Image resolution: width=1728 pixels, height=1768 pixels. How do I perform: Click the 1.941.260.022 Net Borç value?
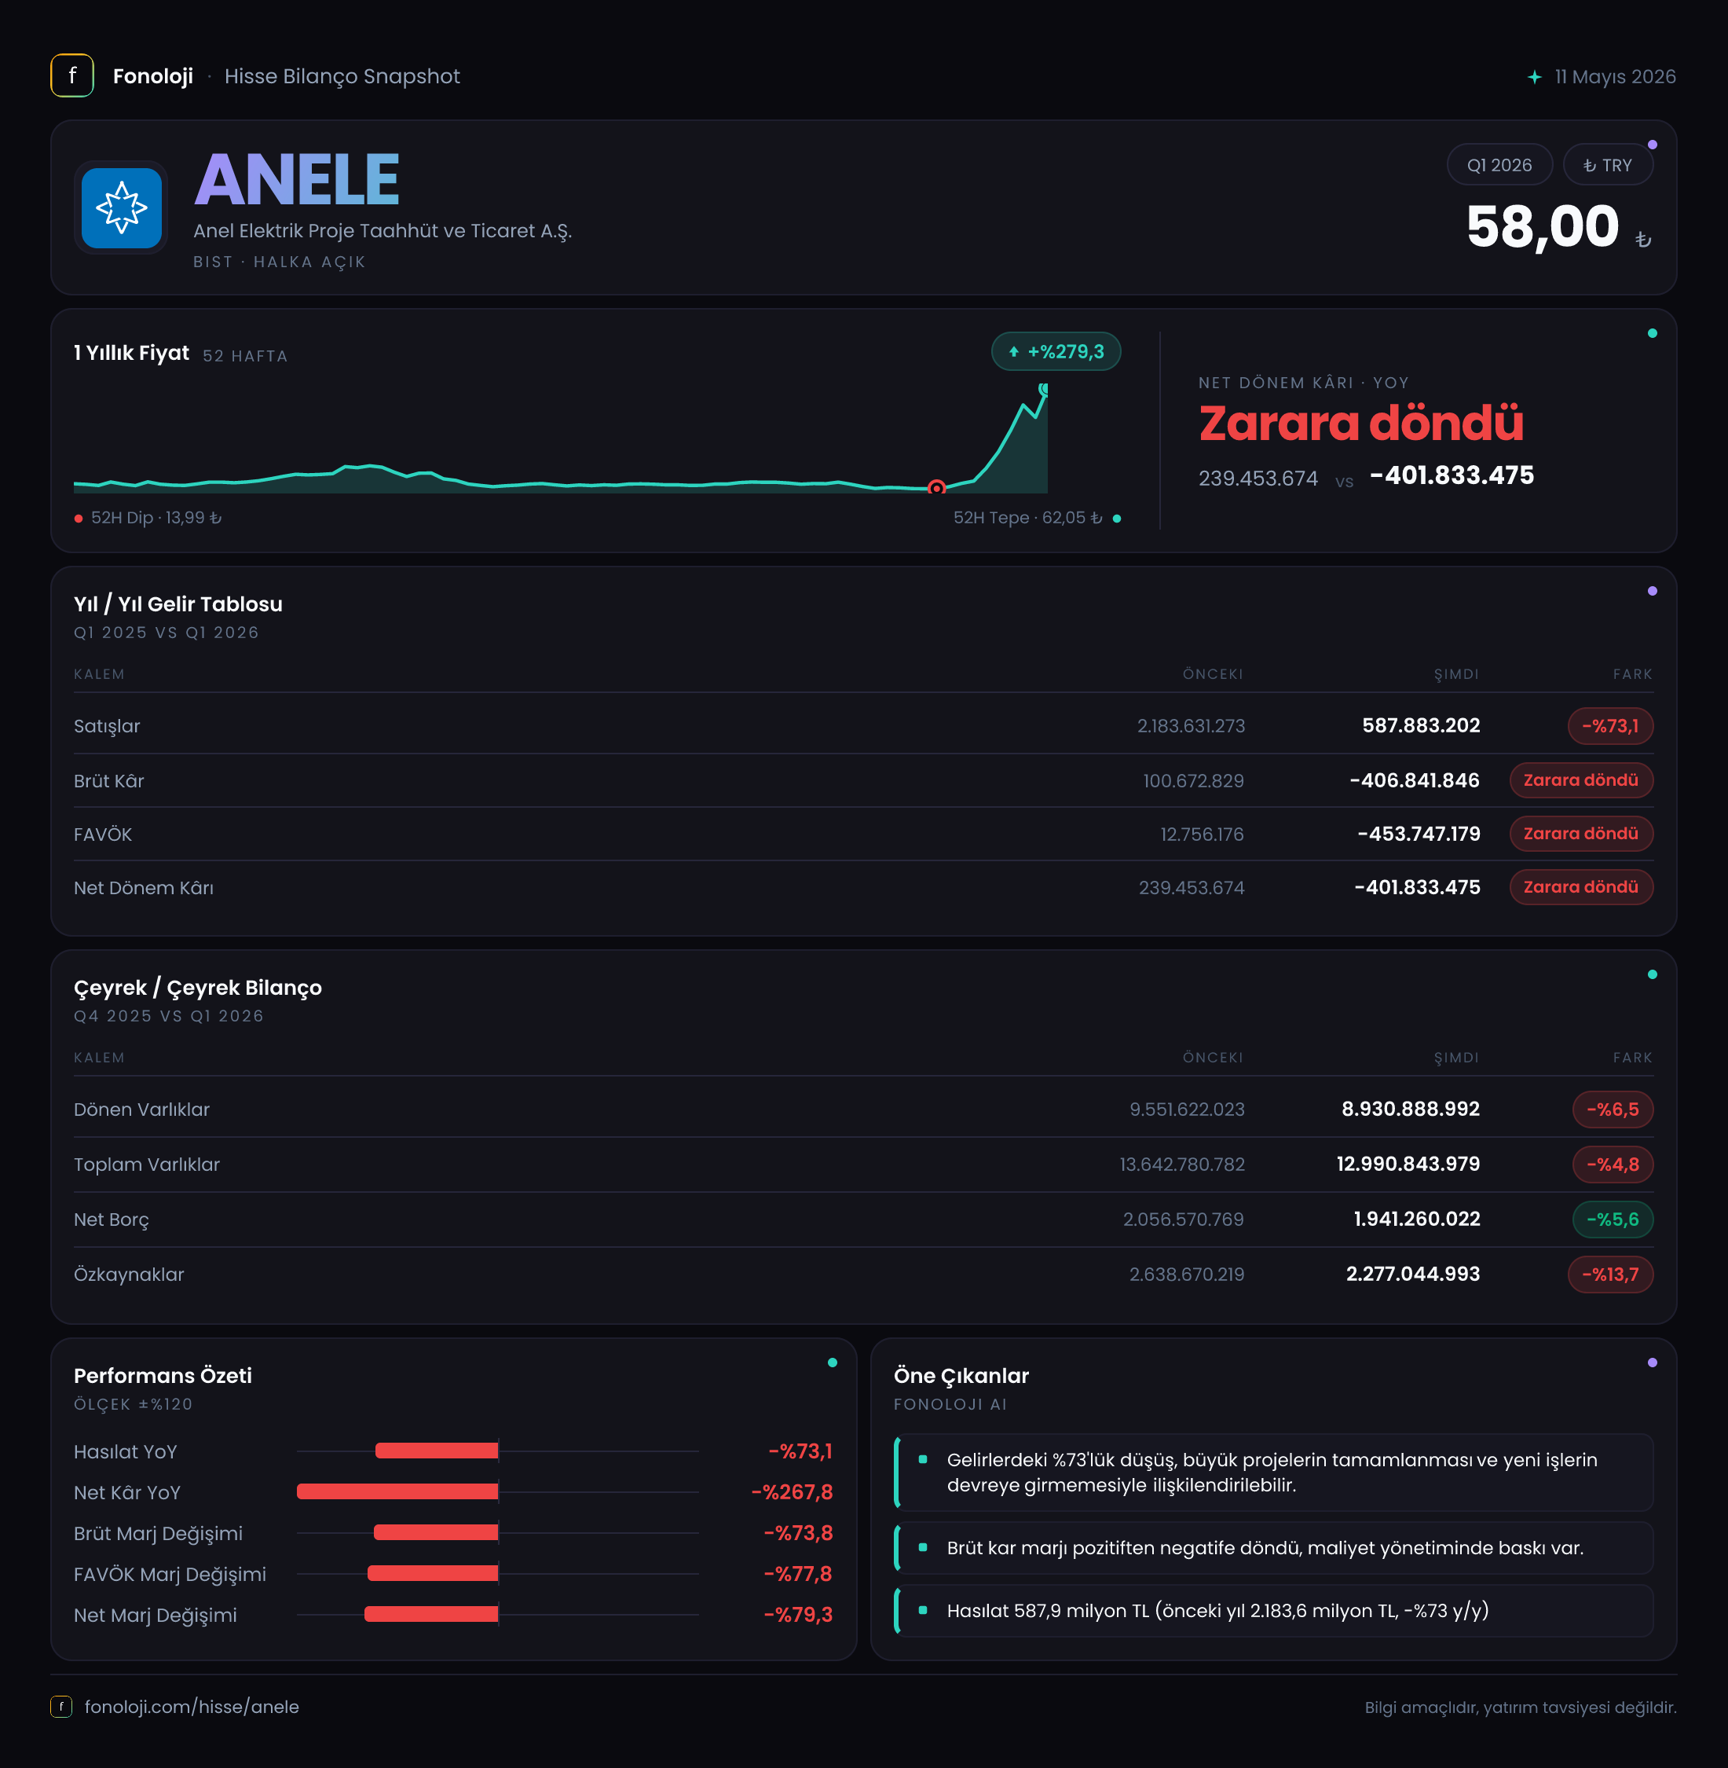point(1417,1219)
